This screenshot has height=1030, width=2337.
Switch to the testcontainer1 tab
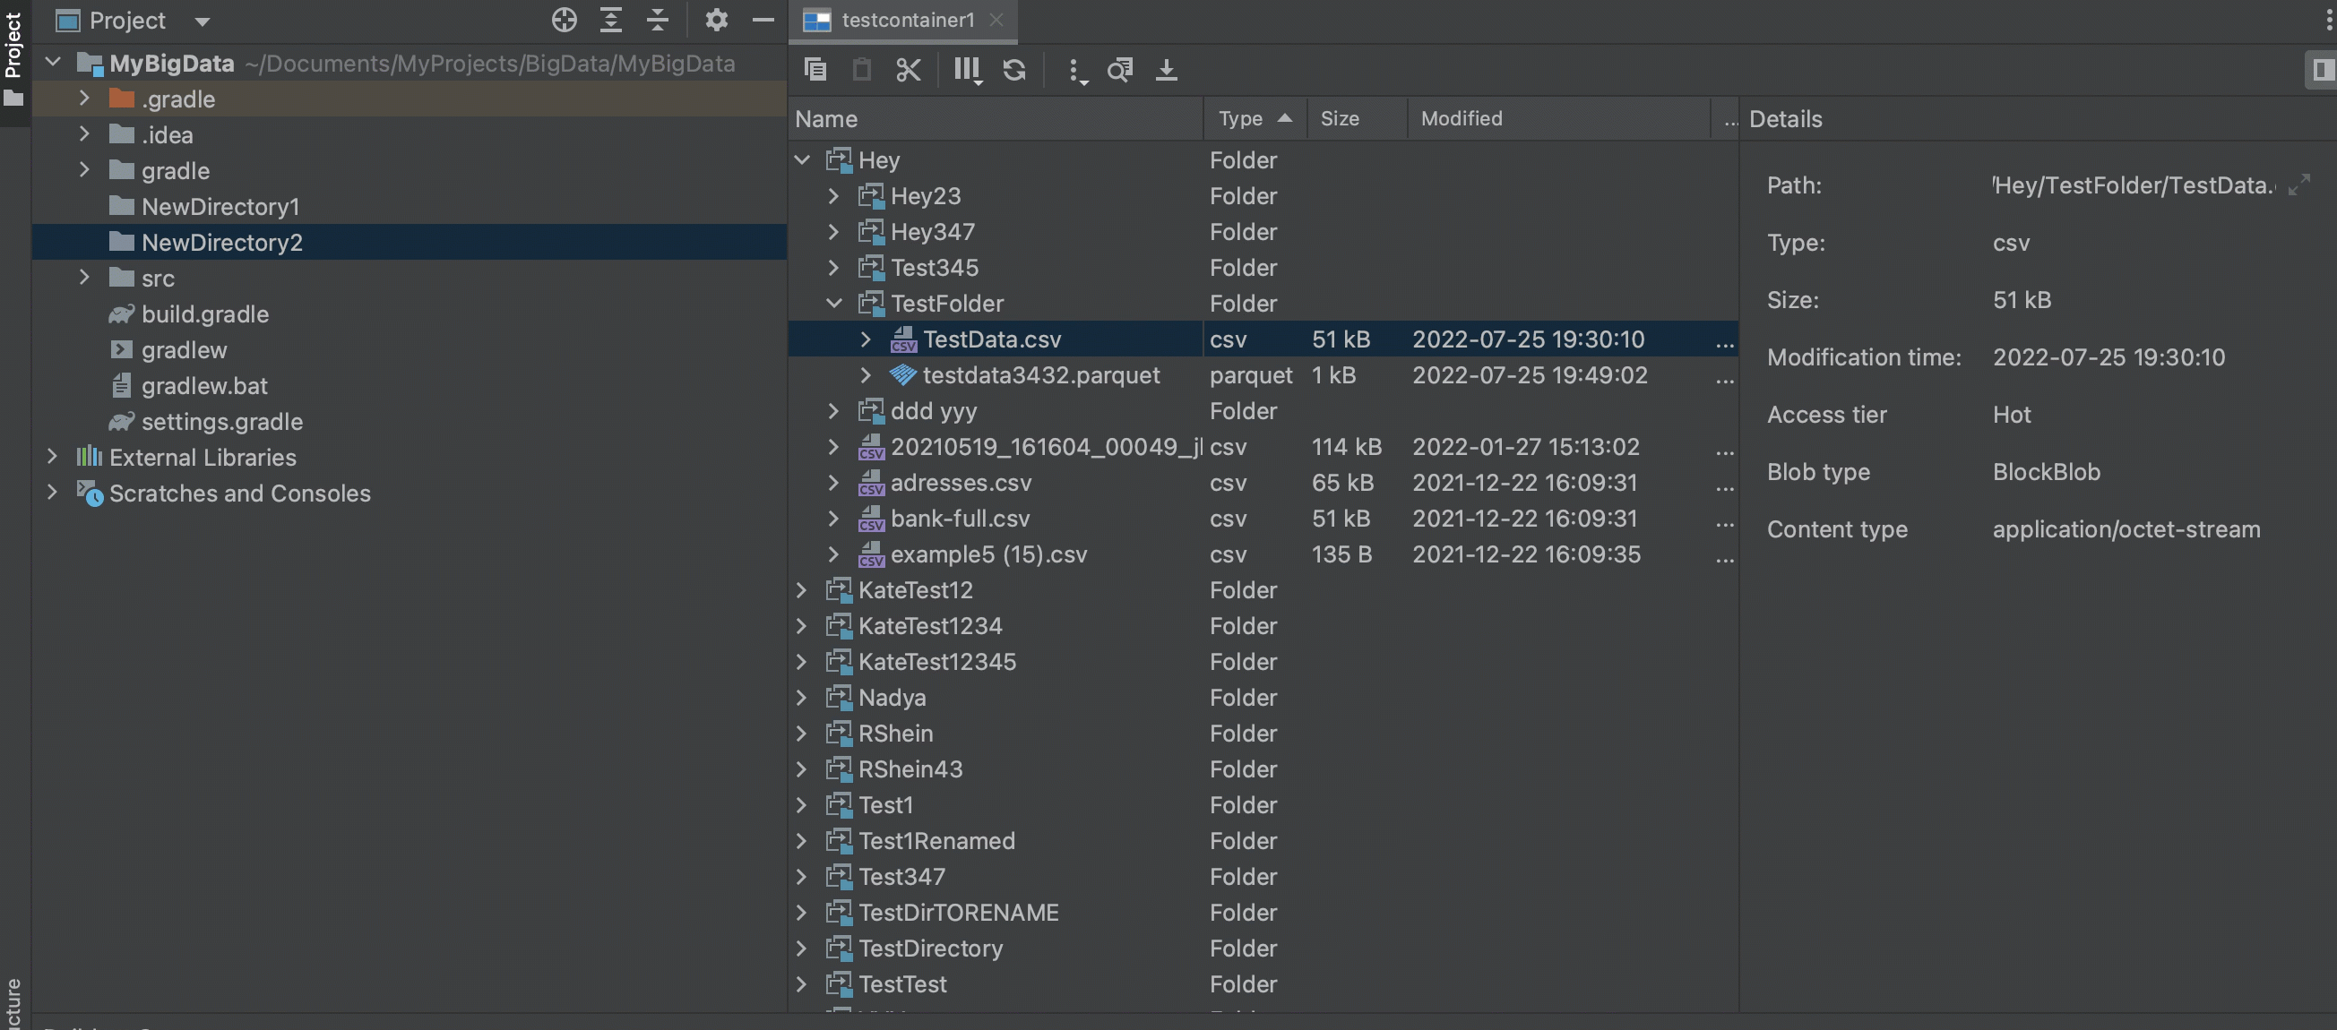pos(906,20)
